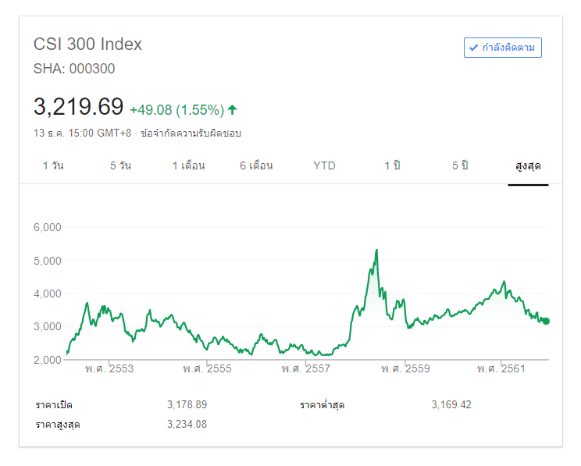Select the สูงสุด max range tab

coord(528,166)
